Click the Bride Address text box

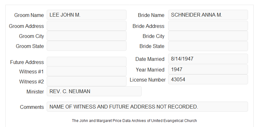point(208,26)
